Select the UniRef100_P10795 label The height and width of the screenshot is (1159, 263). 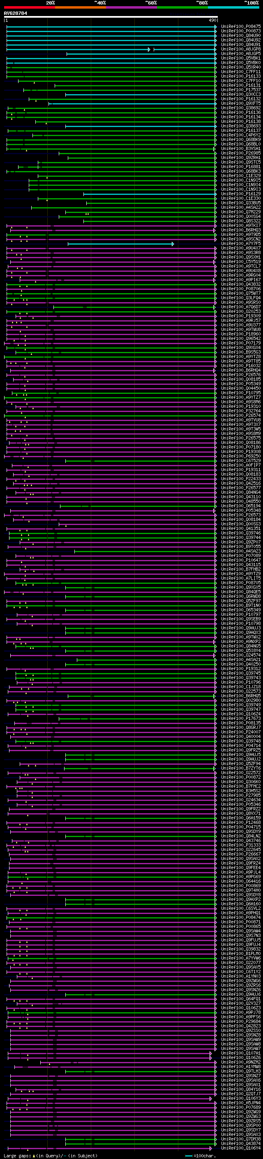pyautogui.click(x=241, y=393)
